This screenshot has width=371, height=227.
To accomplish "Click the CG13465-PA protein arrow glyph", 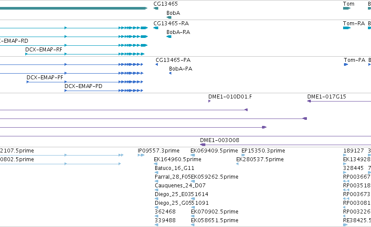I will coord(157,64).
